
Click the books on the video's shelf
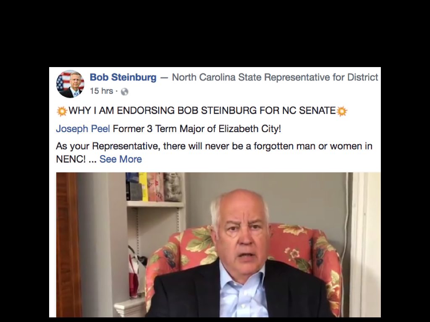coord(154,187)
